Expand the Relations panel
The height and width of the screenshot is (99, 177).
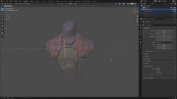(x=147, y=54)
